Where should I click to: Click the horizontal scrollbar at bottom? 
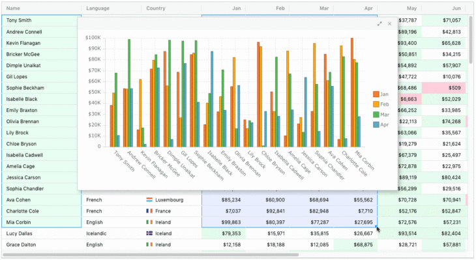tap(151, 255)
